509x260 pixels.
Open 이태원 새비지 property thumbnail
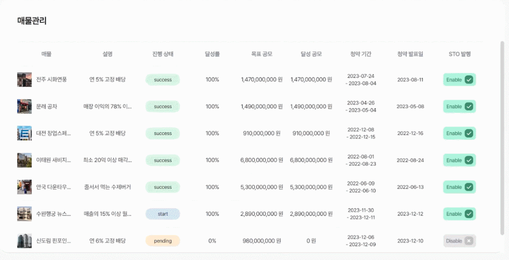tap(24, 160)
